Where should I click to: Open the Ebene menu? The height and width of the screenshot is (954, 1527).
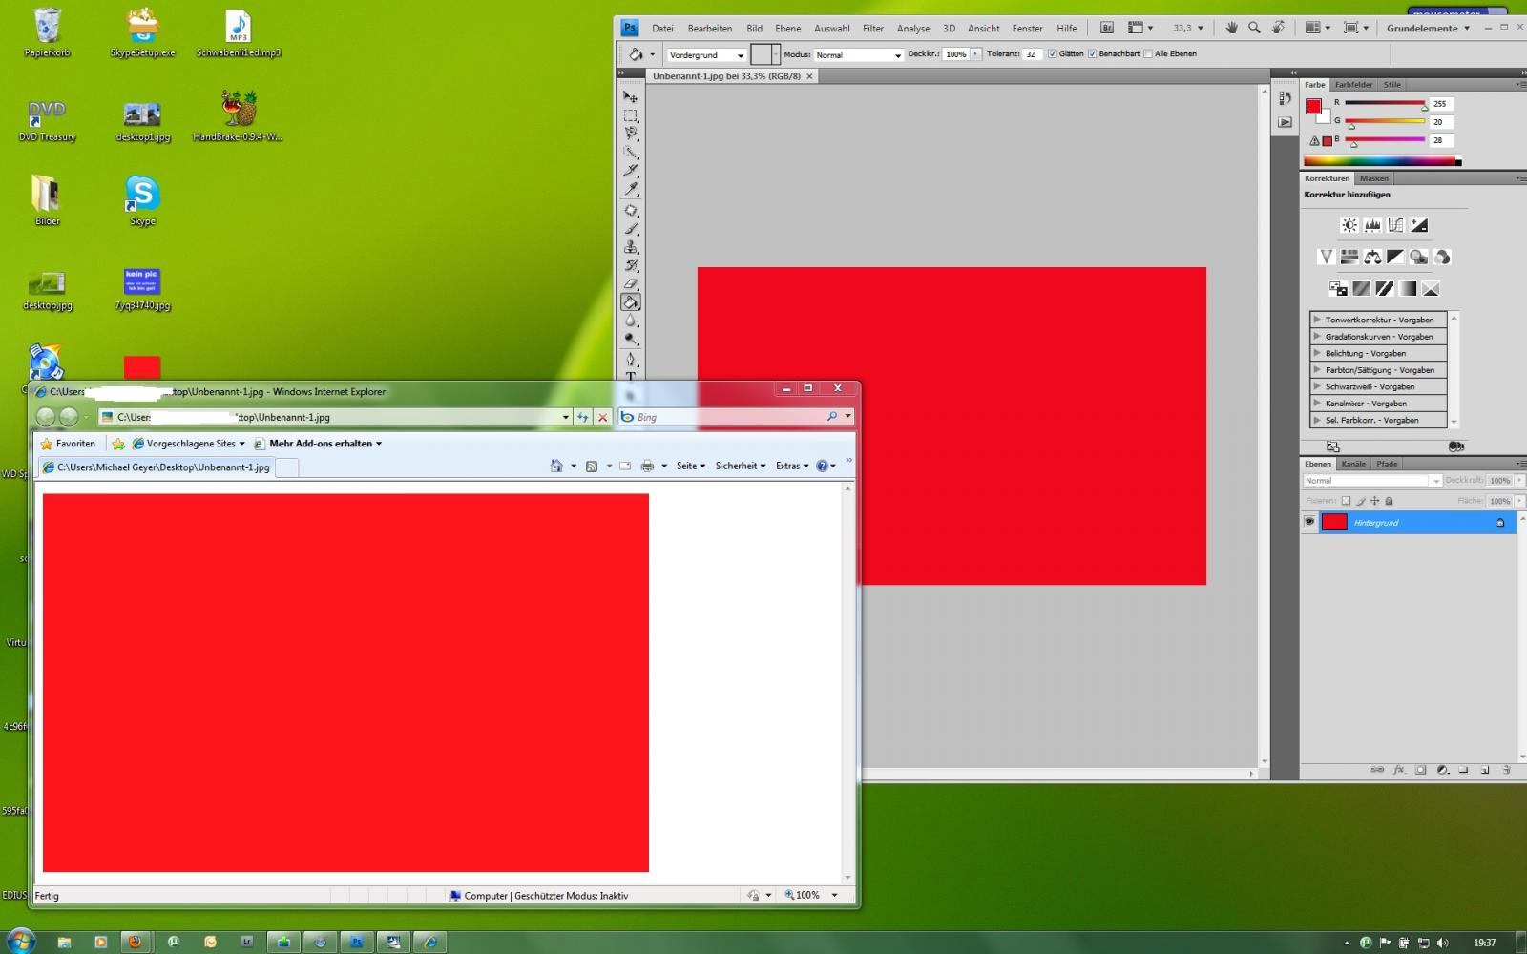click(788, 29)
